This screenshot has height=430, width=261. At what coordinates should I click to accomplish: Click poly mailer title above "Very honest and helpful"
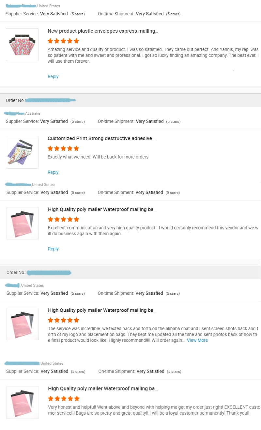[x=103, y=389]
